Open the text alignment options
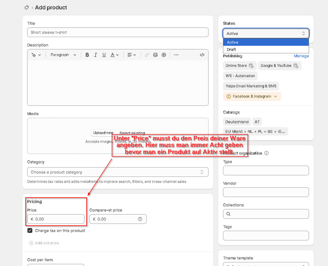328x266 pixels. point(132,55)
